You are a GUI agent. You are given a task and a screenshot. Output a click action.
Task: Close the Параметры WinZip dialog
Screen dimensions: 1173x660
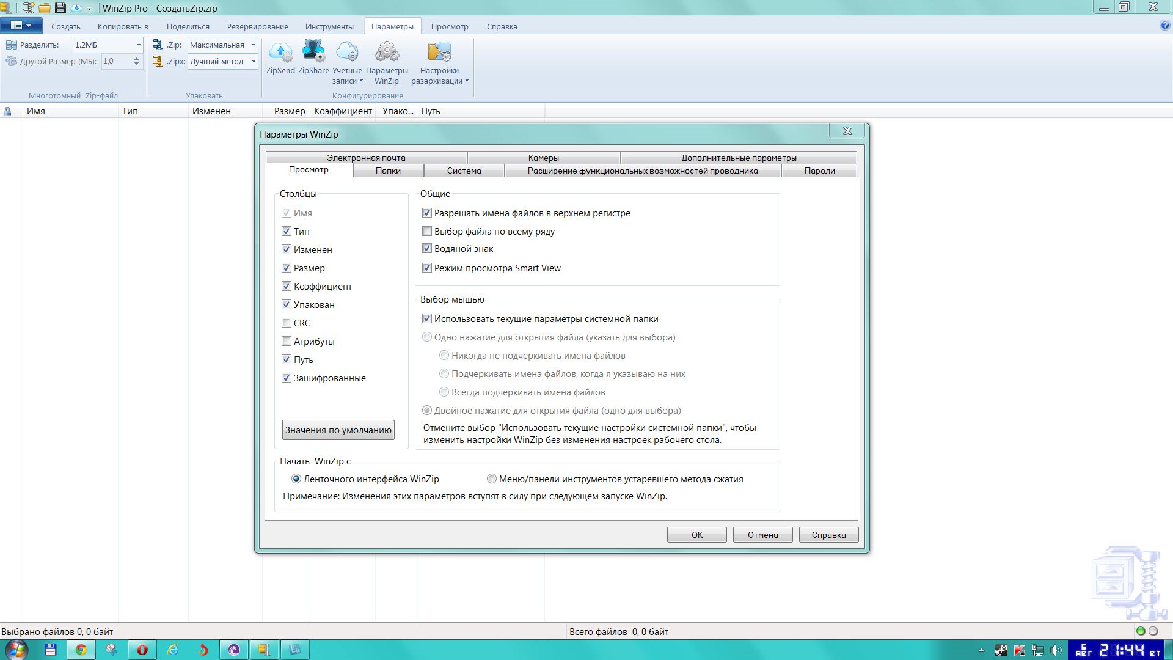click(x=847, y=131)
